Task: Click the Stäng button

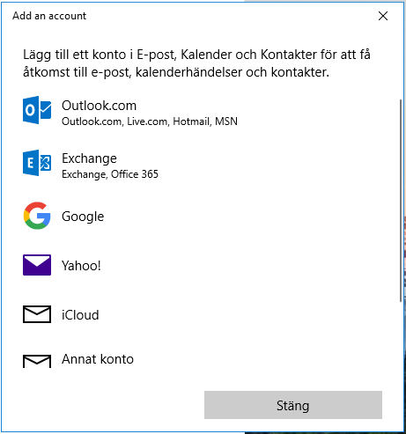Action: (x=293, y=405)
